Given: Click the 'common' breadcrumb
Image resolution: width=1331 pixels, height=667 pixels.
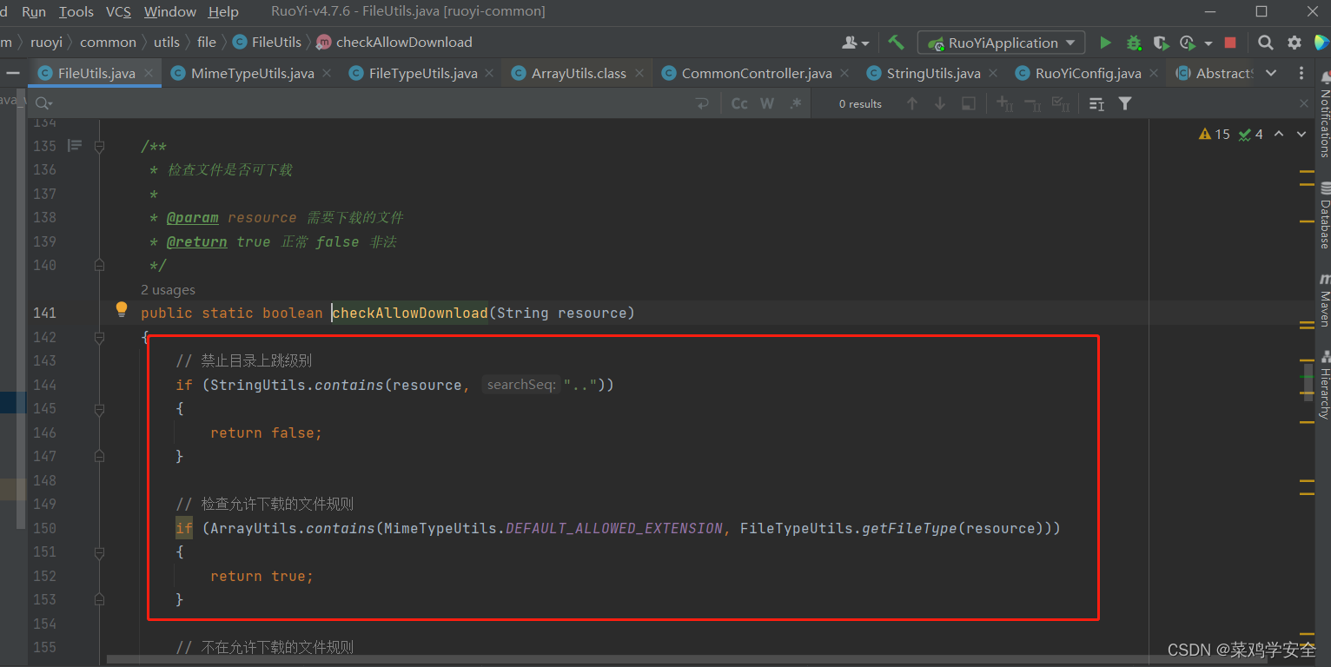Looking at the screenshot, I should (108, 42).
